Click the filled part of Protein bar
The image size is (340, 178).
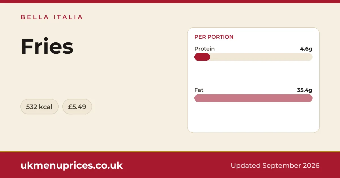(202, 57)
